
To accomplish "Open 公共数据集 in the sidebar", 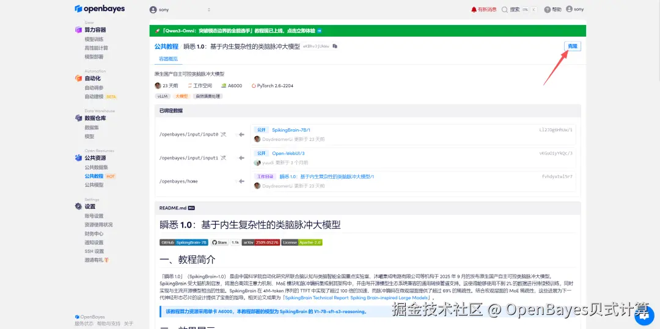I will pos(97,167).
